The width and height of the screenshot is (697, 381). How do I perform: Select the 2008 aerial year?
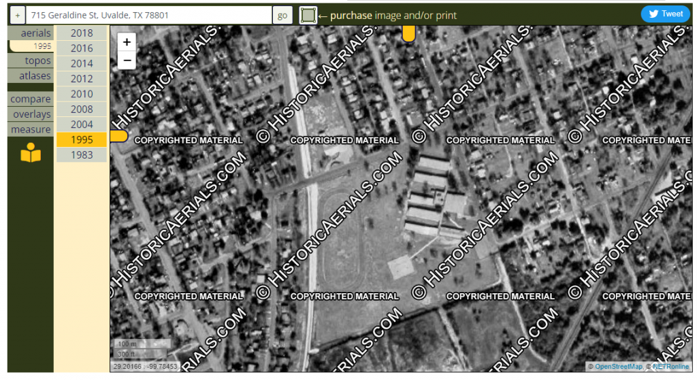coord(82,110)
